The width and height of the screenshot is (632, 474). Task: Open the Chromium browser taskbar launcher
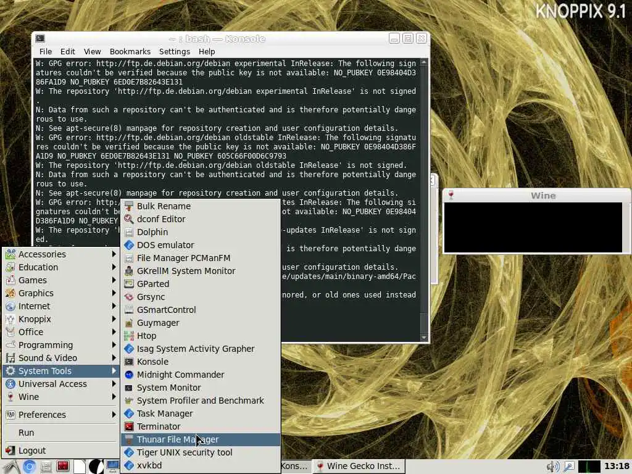29,467
